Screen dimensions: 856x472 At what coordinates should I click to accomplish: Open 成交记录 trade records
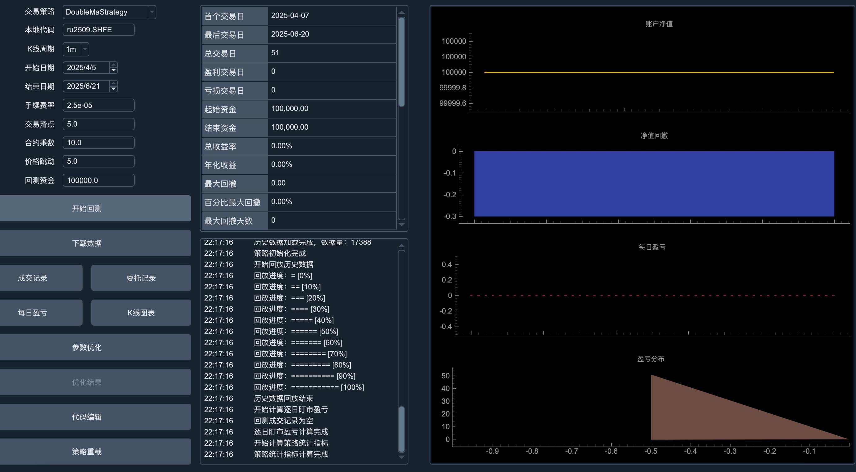tap(41, 278)
